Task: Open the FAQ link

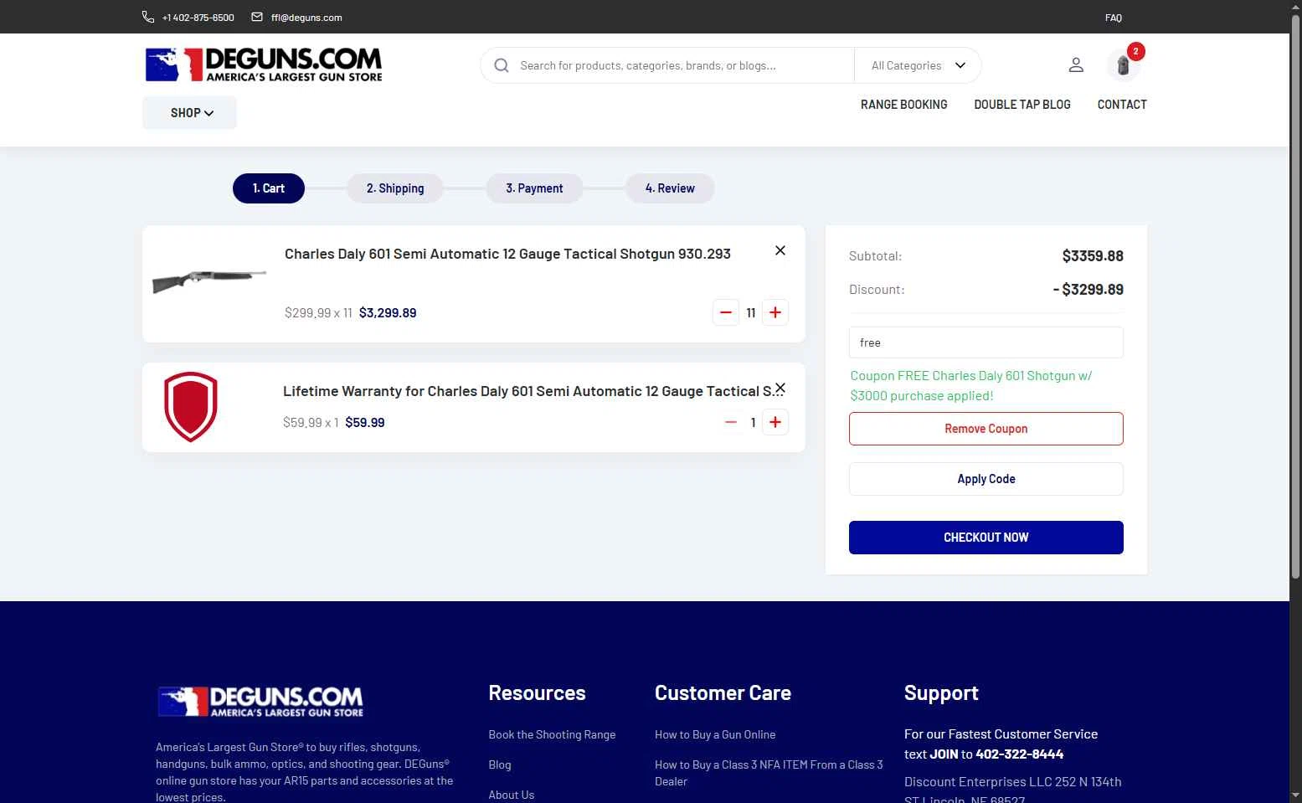Action: (x=1114, y=18)
